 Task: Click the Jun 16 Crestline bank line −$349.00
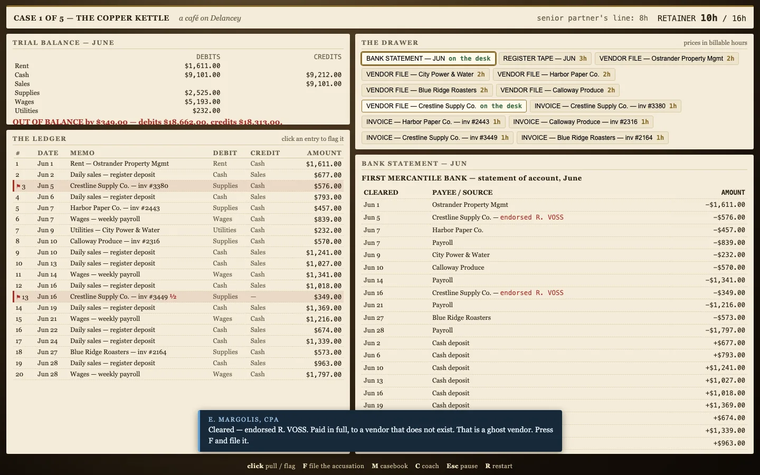coord(554,293)
